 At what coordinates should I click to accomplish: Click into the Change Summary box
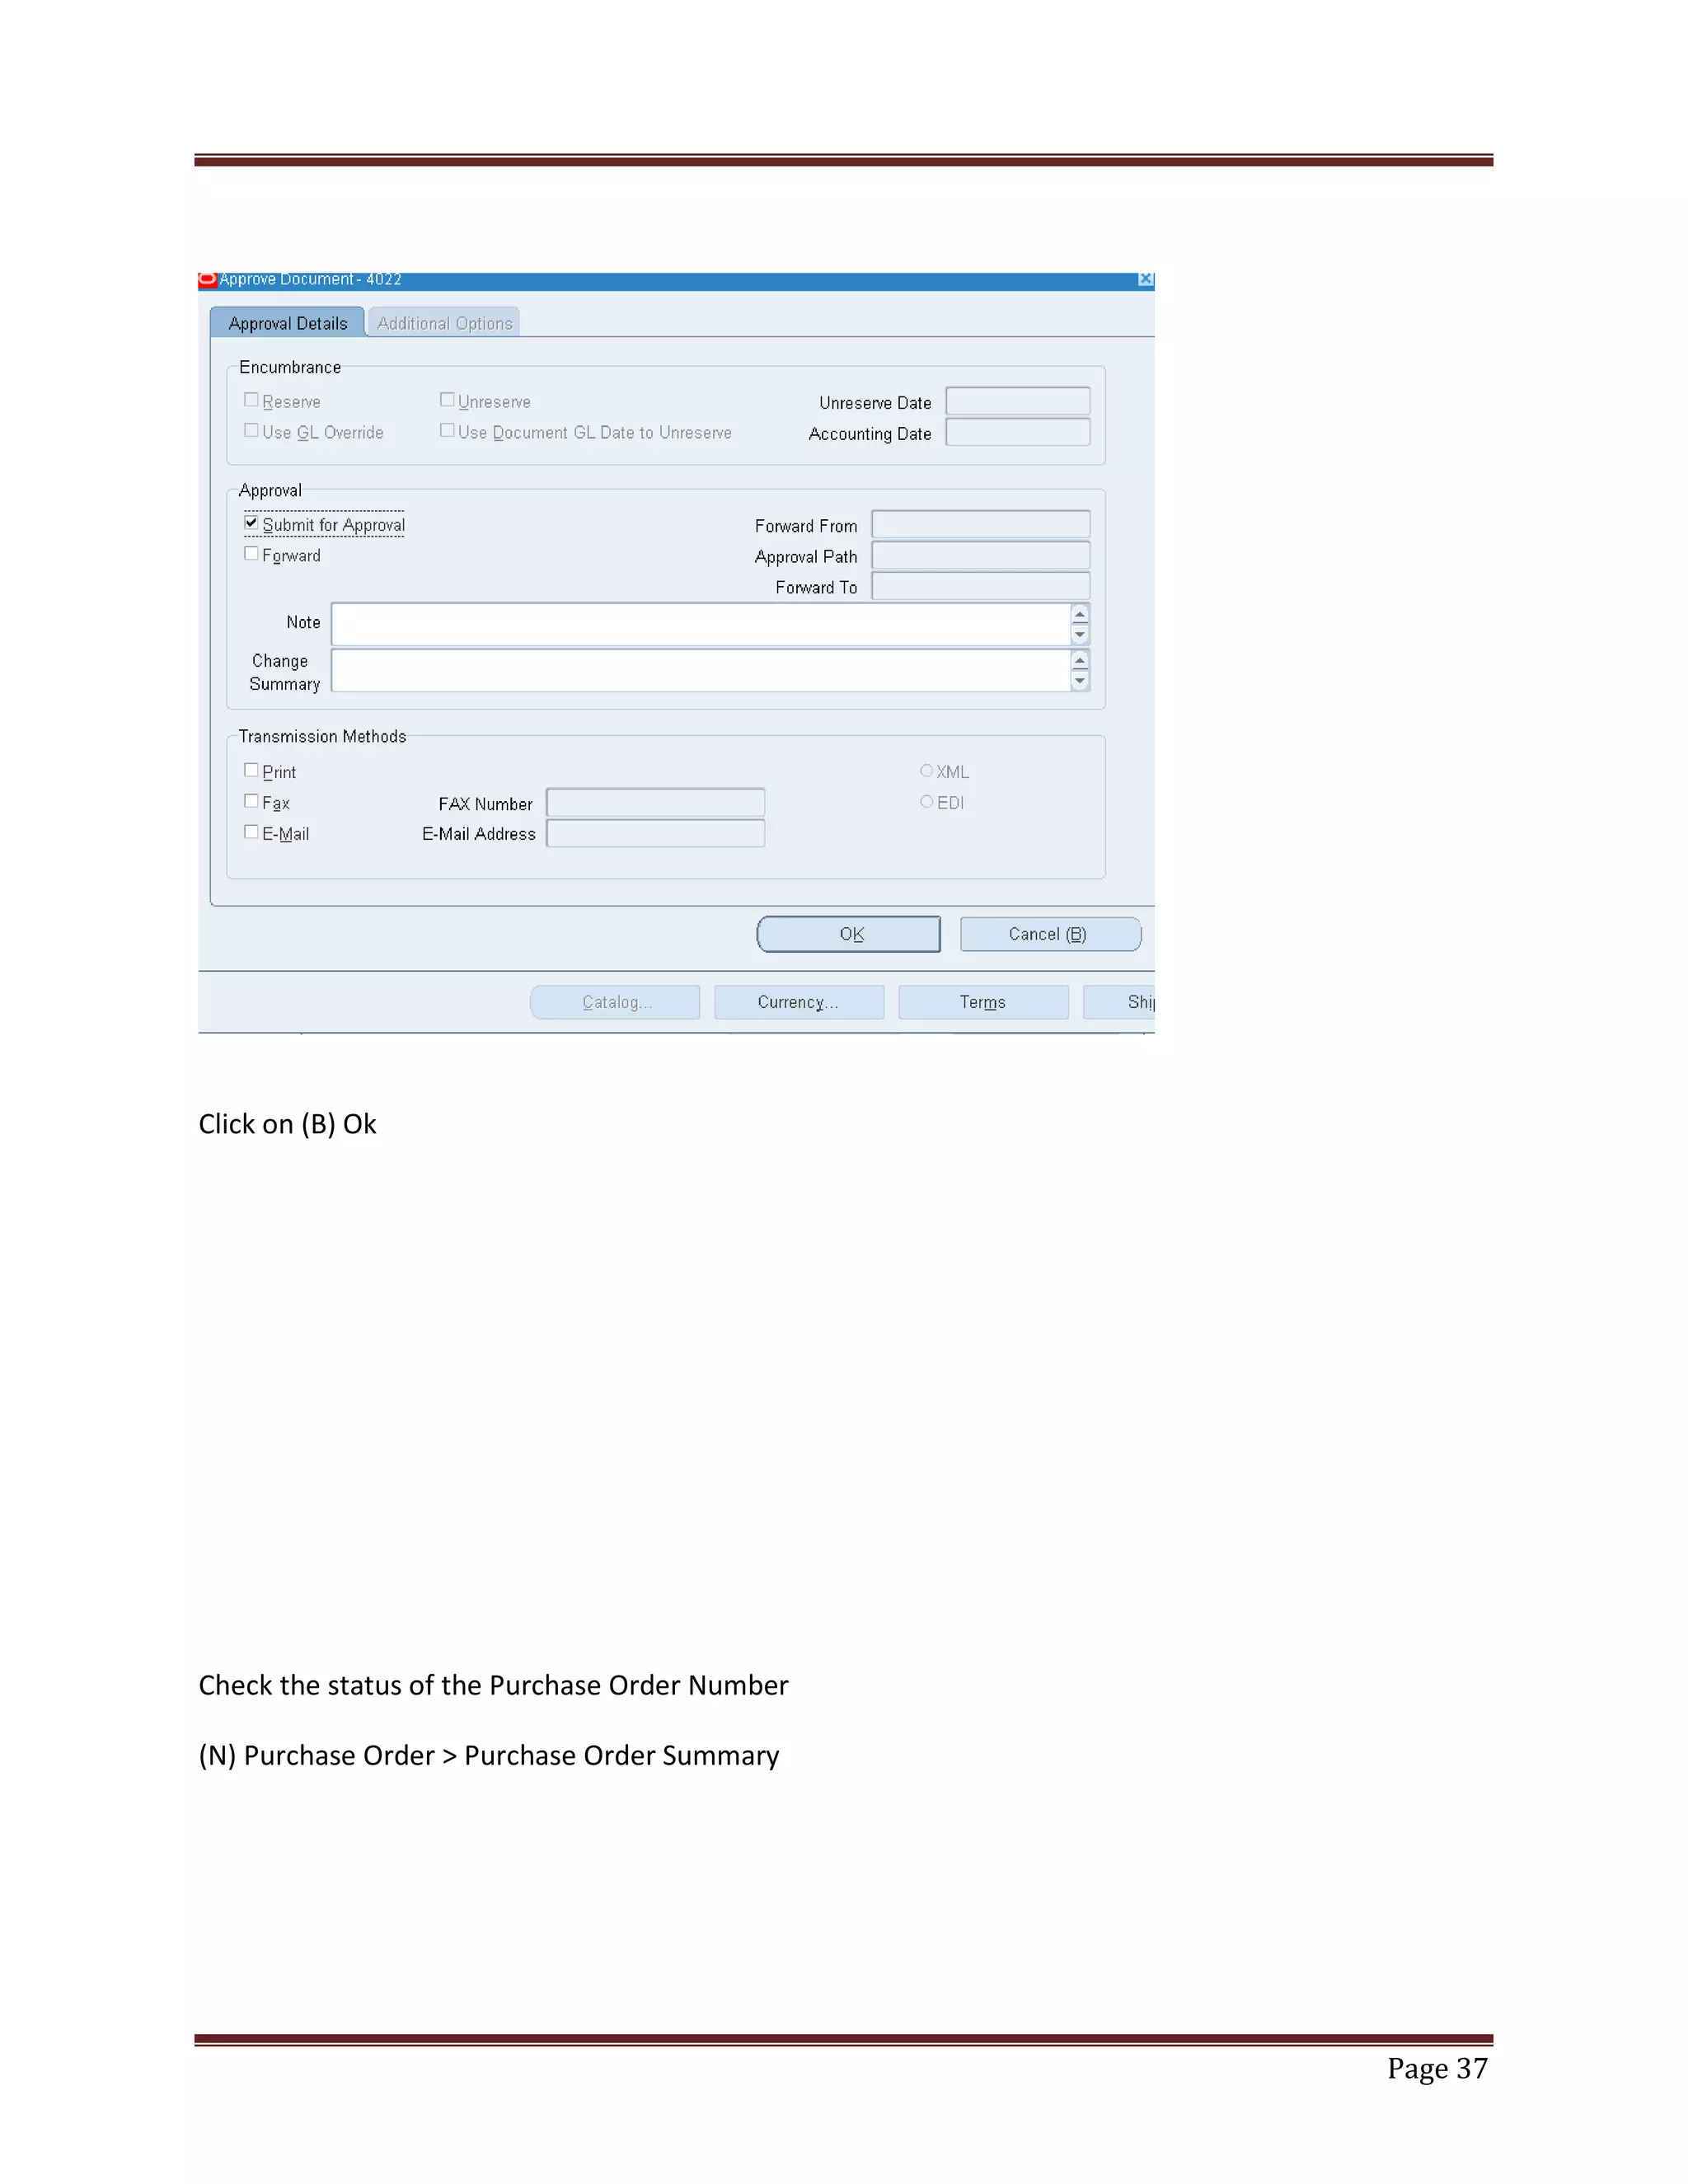[x=701, y=671]
